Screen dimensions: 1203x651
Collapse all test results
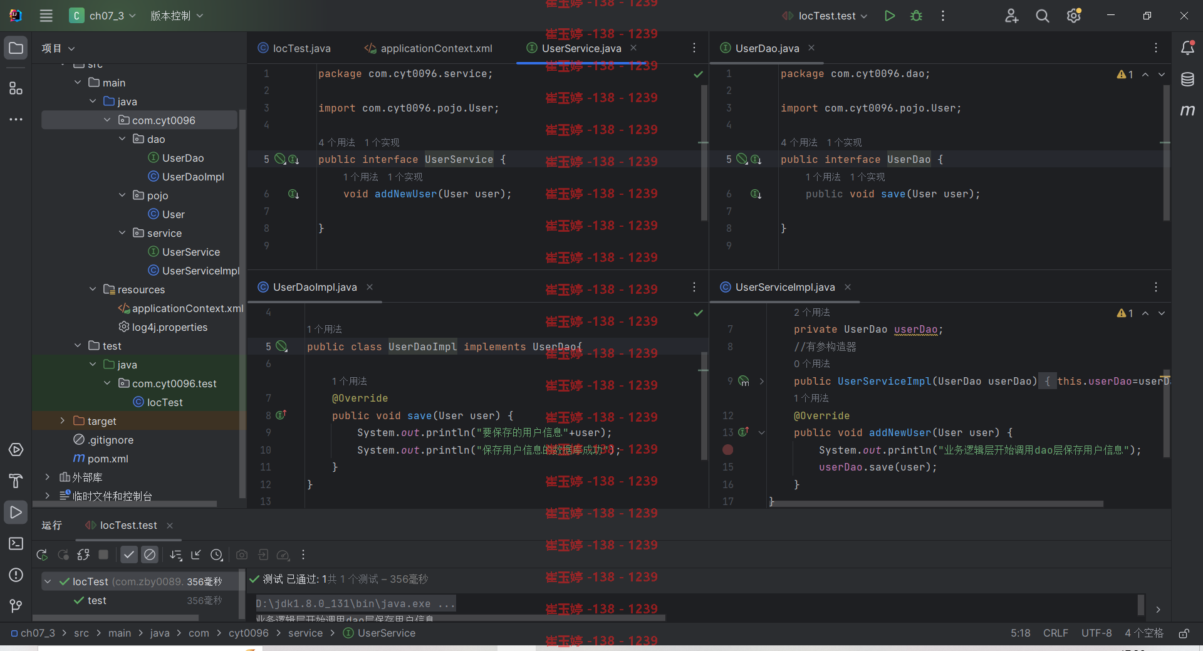click(x=196, y=555)
